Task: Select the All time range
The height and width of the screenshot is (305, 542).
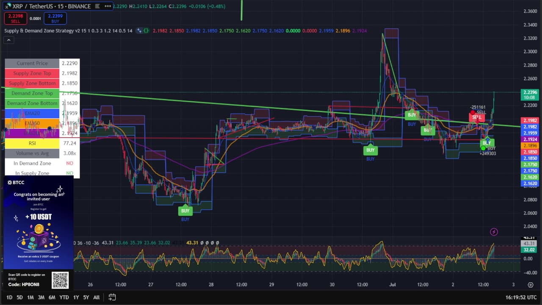Action: coord(96,297)
